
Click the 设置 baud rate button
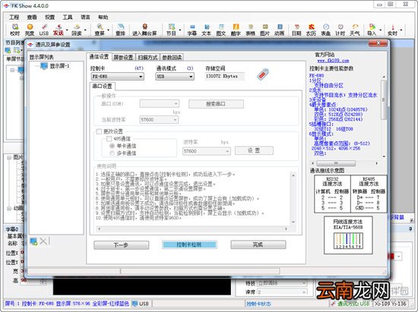tap(254, 150)
